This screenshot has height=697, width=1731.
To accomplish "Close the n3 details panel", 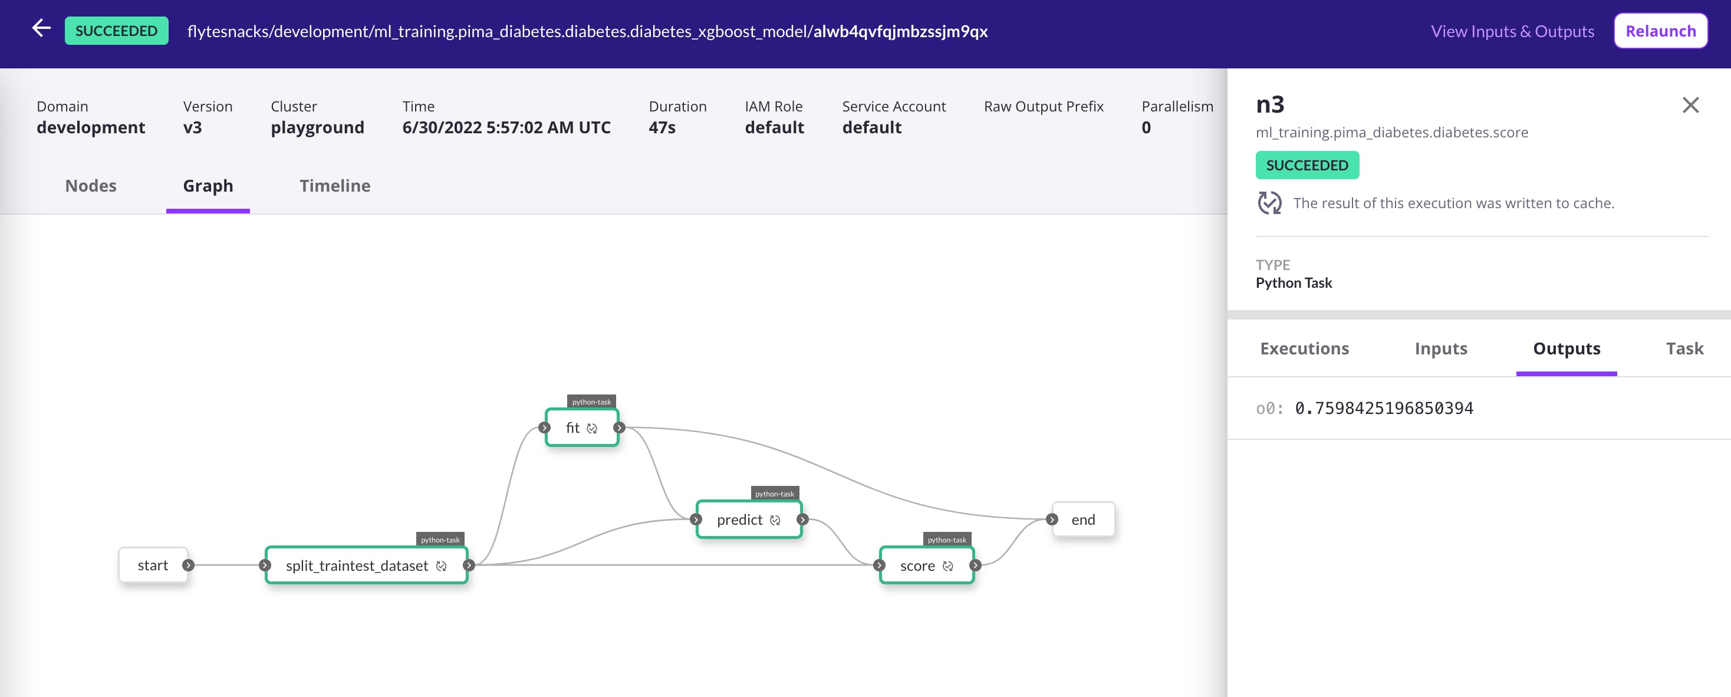I will pos(1692,105).
